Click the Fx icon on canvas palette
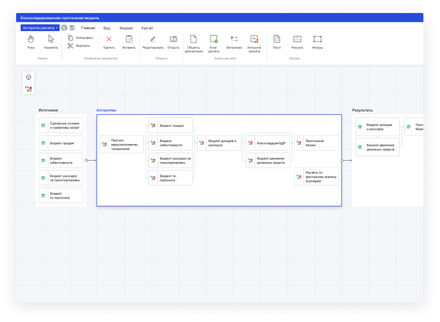This screenshot has width=440, height=322. pyautogui.click(x=29, y=89)
